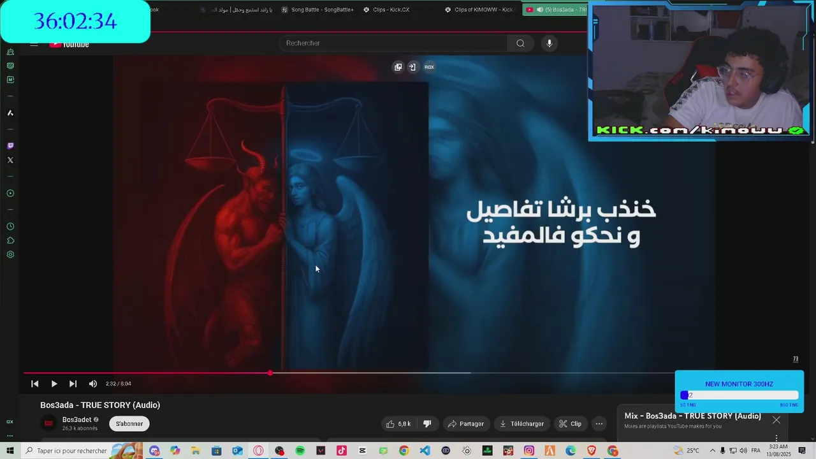The width and height of the screenshot is (816, 459).
Task: Start voice search with the microphone
Action: 550,43
